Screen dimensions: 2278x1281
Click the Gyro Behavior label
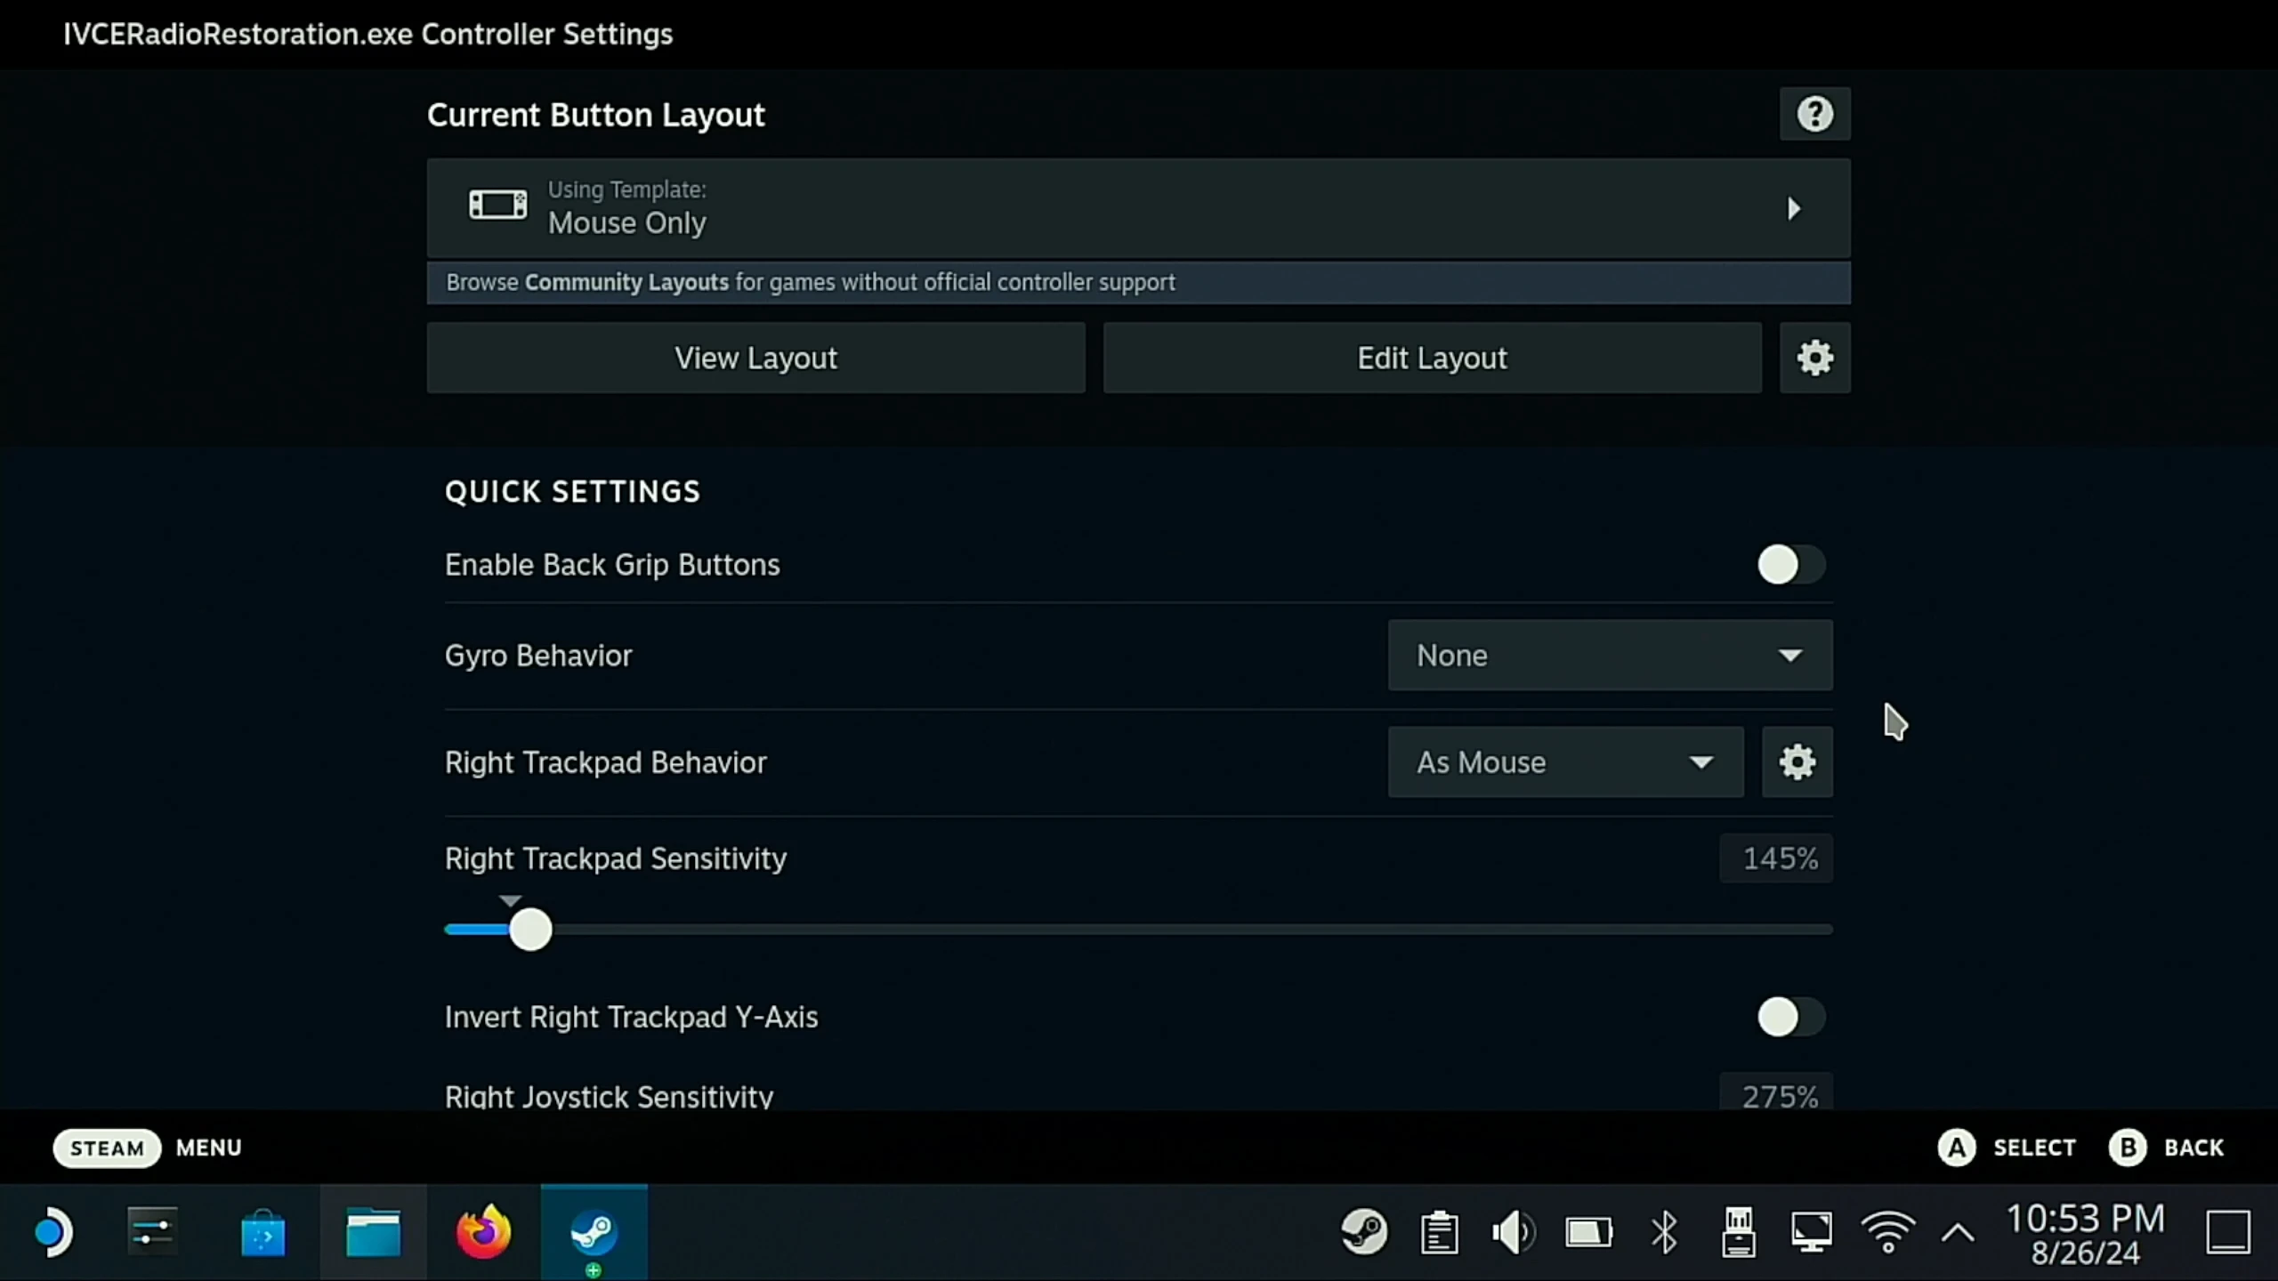coord(538,656)
